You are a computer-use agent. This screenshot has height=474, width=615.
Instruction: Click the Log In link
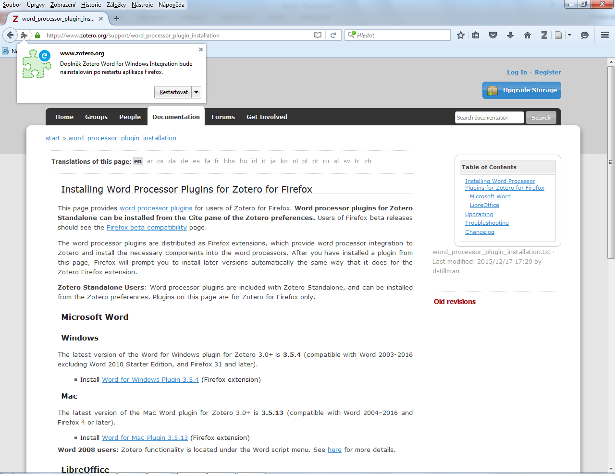pos(517,73)
